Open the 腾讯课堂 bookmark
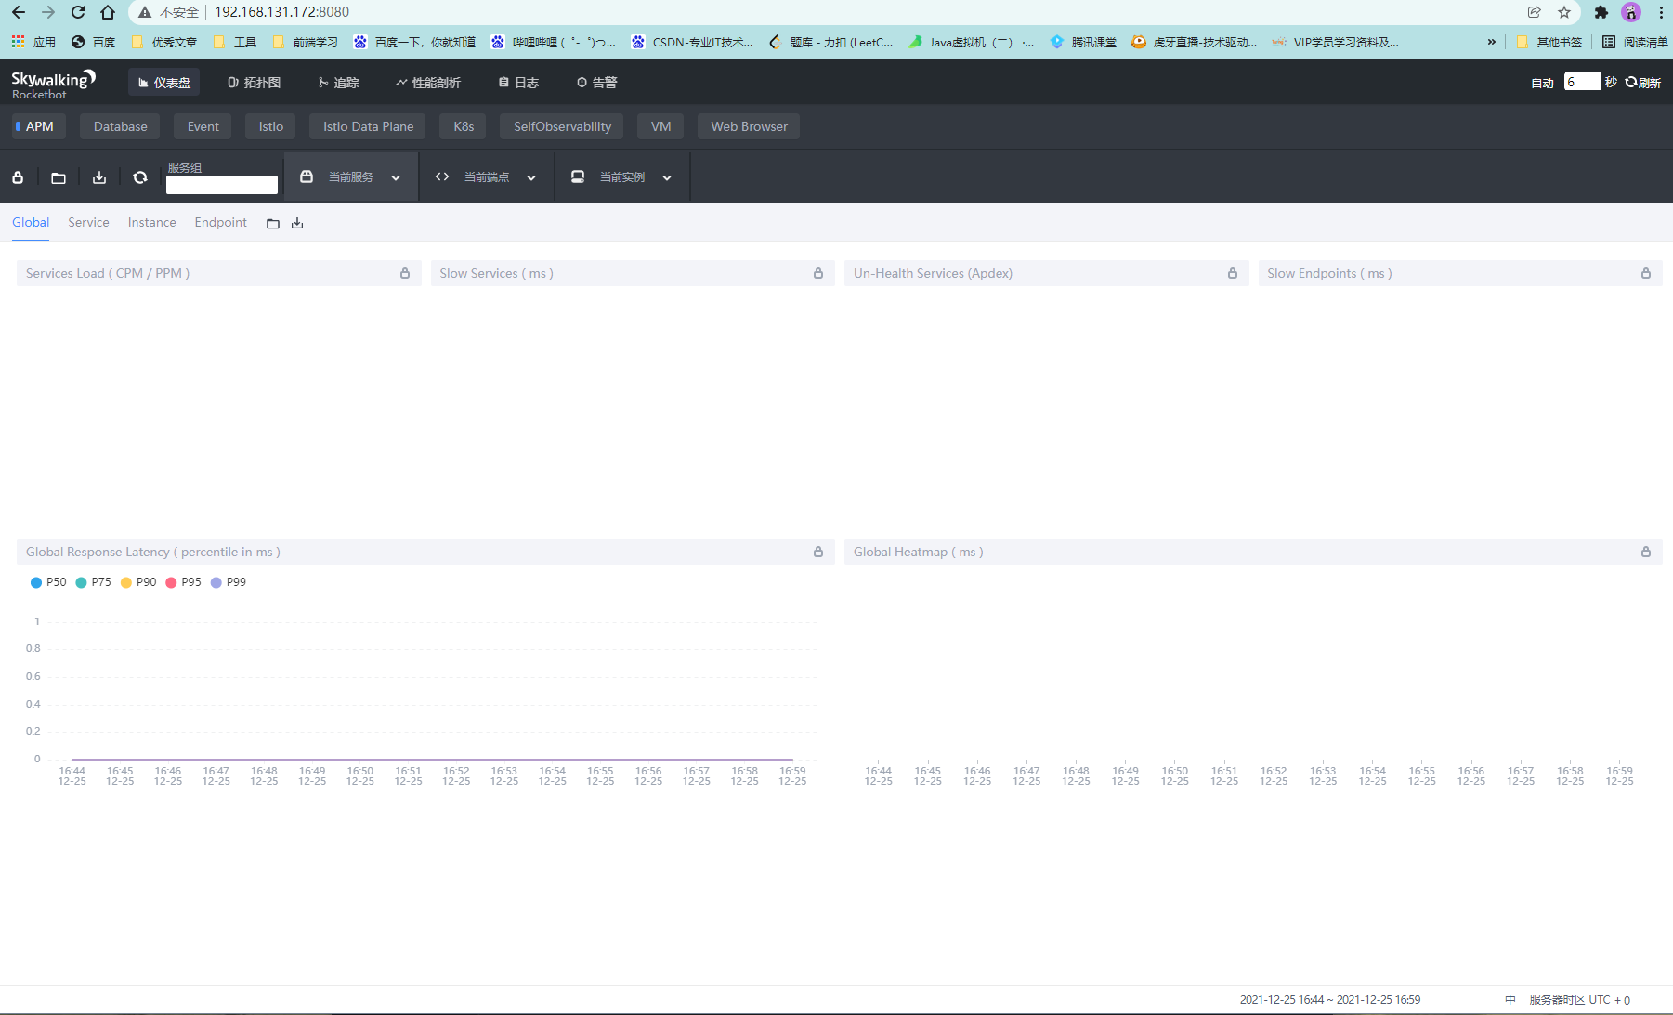 1083,42
